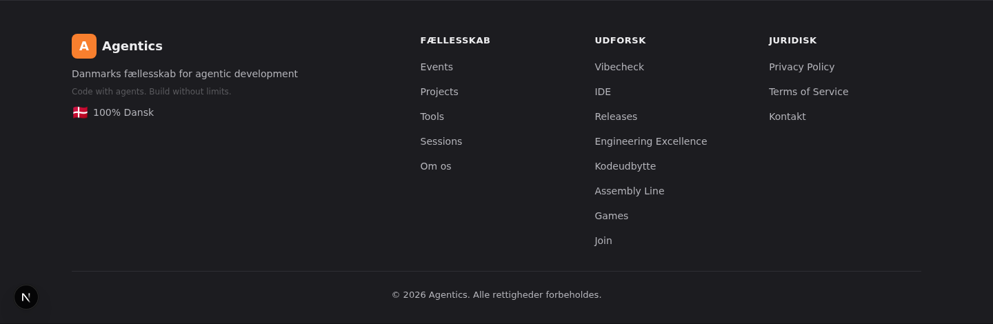Screen dimensions: 993x324
Task: Open the Tools footer link
Action: tap(432, 117)
